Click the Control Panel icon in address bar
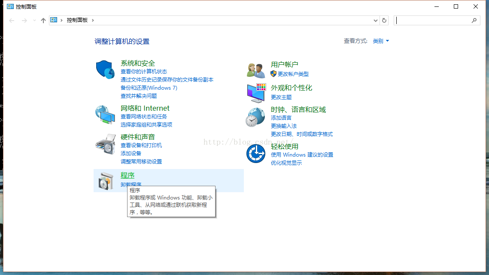489x275 pixels. click(x=54, y=20)
